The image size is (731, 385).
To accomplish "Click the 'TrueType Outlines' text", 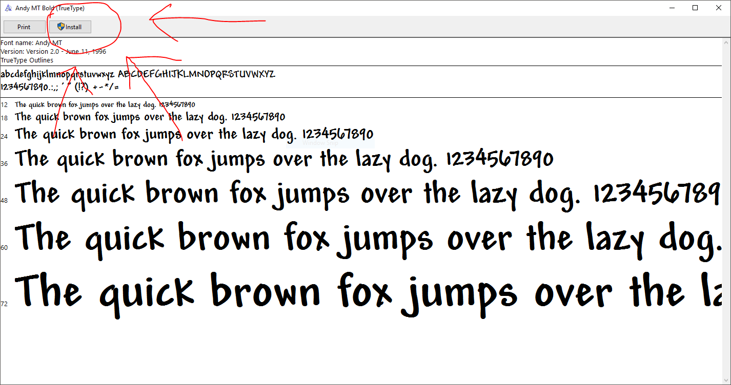I will click(x=27, y=60).
